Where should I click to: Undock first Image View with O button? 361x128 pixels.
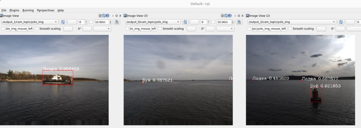(116, 16)
